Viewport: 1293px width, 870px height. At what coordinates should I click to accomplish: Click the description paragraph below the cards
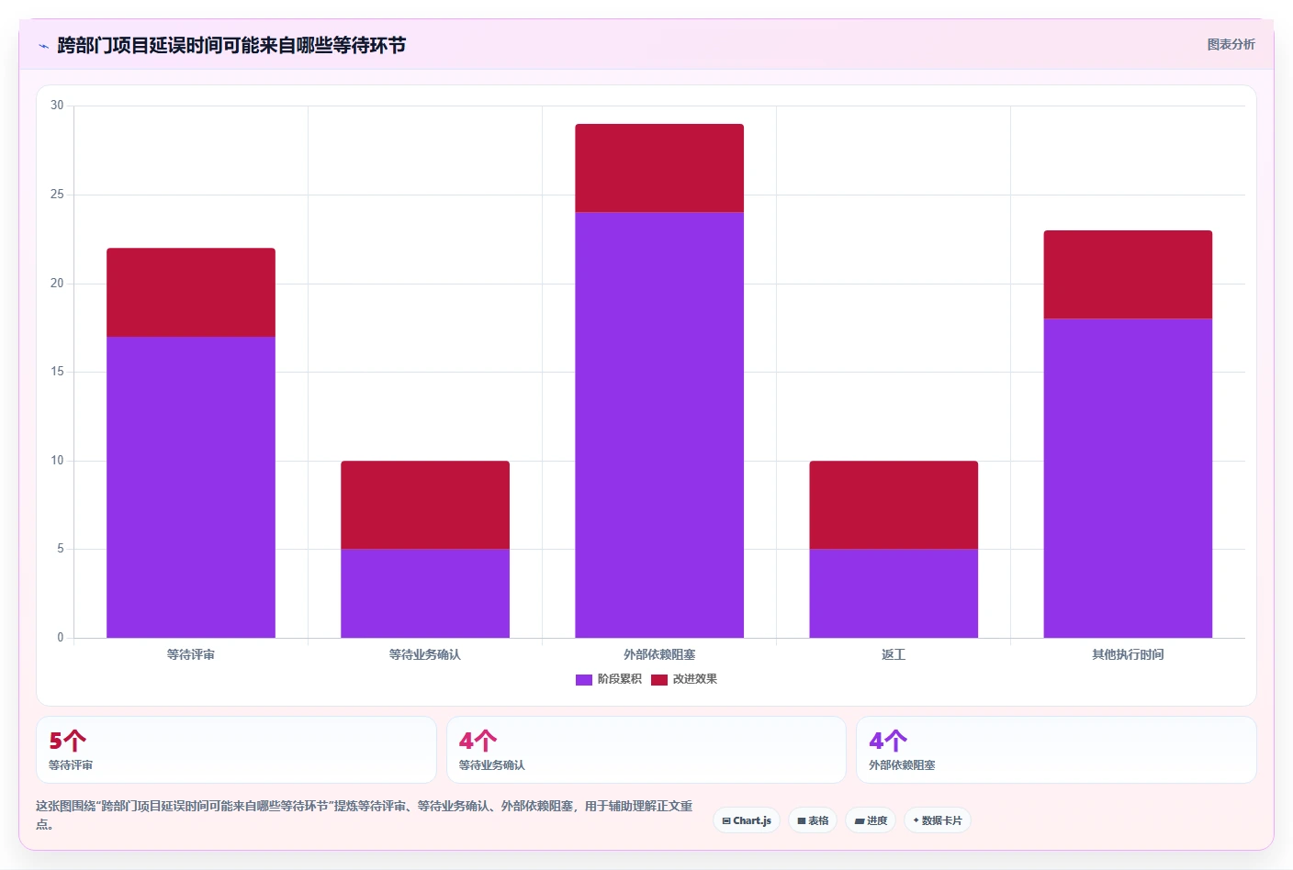(365, 815)
